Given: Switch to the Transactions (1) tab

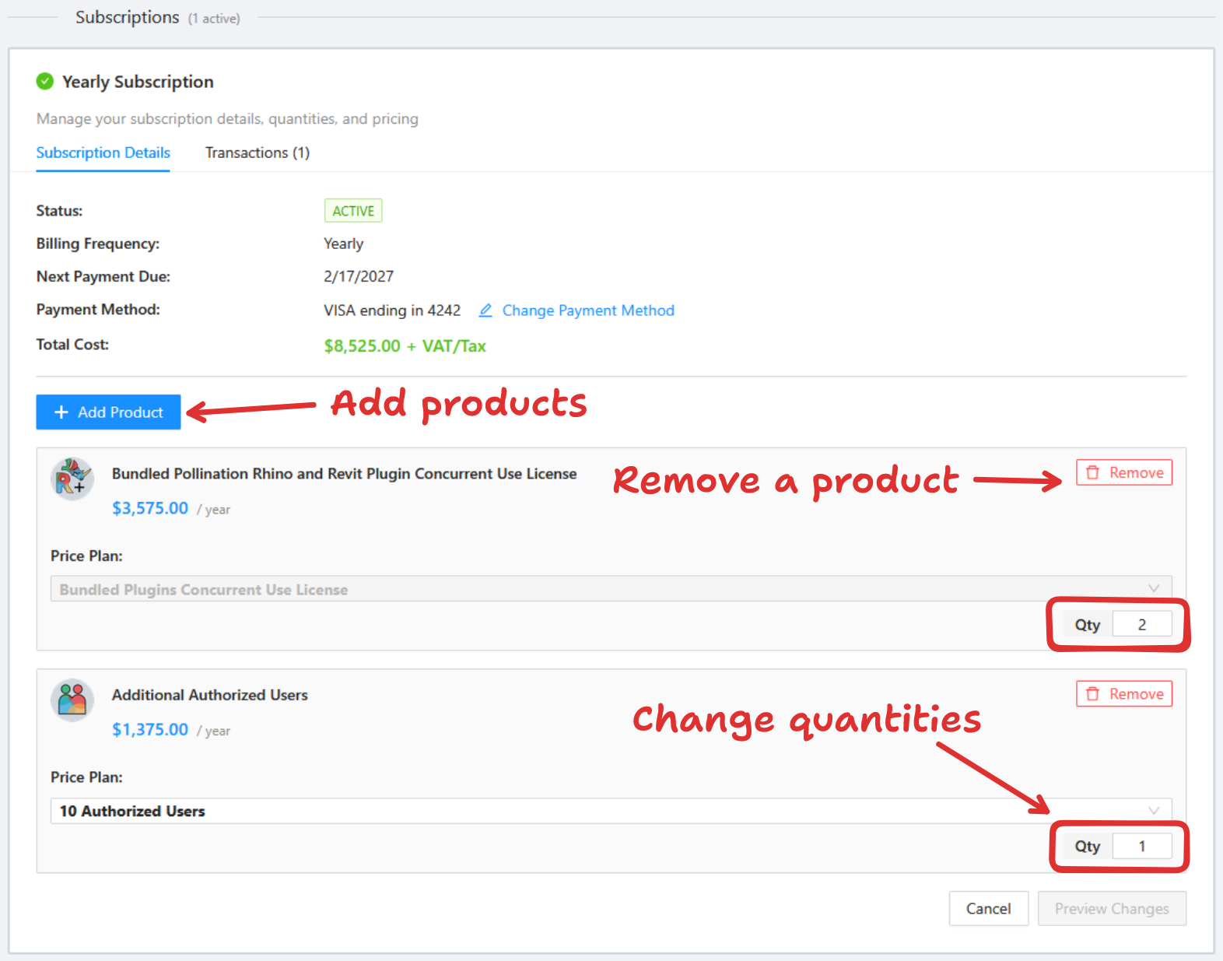Looking at the screenshot, I should tap(258, 153).
